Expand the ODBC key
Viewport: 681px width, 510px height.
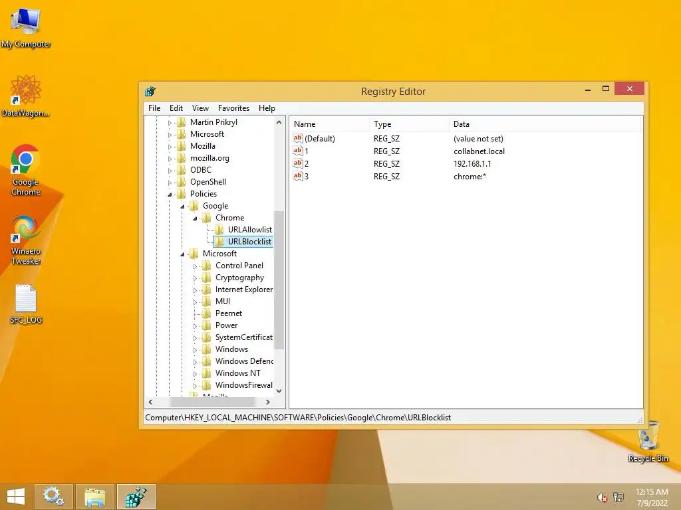pyautogui.click(x=170, y=171)
